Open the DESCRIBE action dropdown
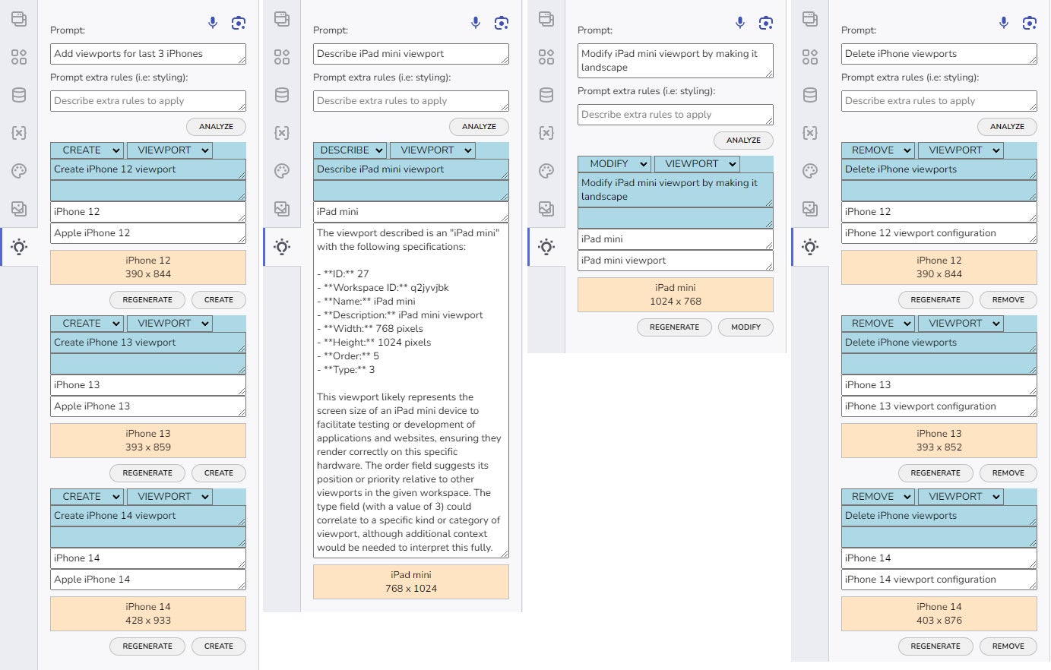This screenshot has width=1051, height=670. pos(351,150)
